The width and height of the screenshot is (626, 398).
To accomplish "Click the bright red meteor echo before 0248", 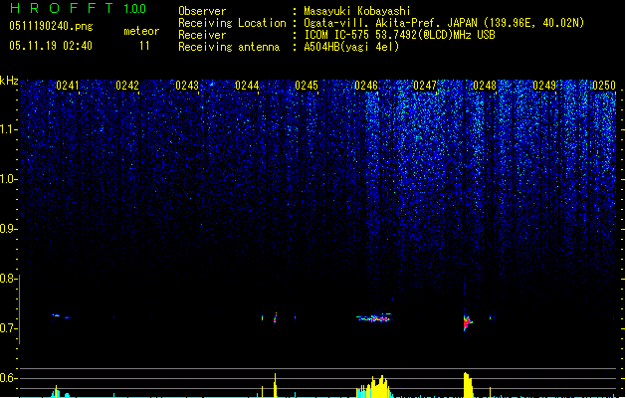I will 468,321.
